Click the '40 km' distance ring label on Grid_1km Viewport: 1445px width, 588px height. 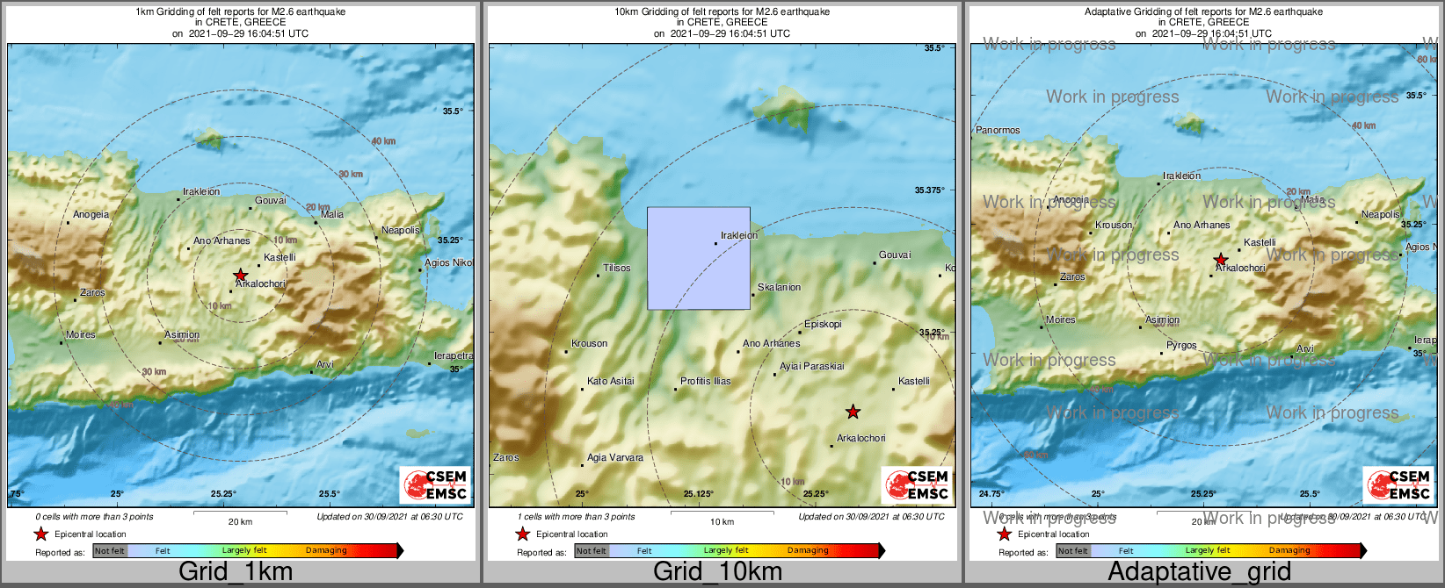tap(383, 141)
